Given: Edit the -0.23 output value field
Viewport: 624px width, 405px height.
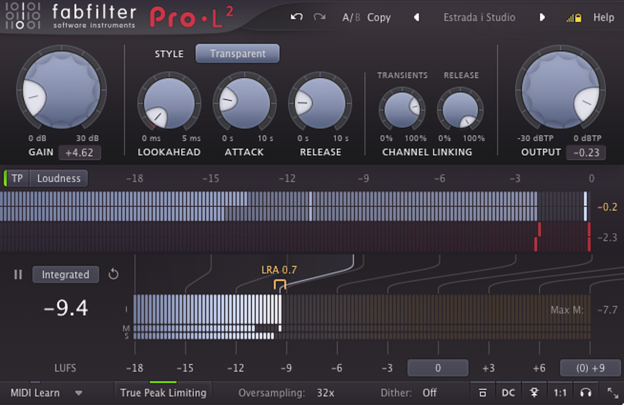Looking at the screenshot, I should [x=586, y=152].
